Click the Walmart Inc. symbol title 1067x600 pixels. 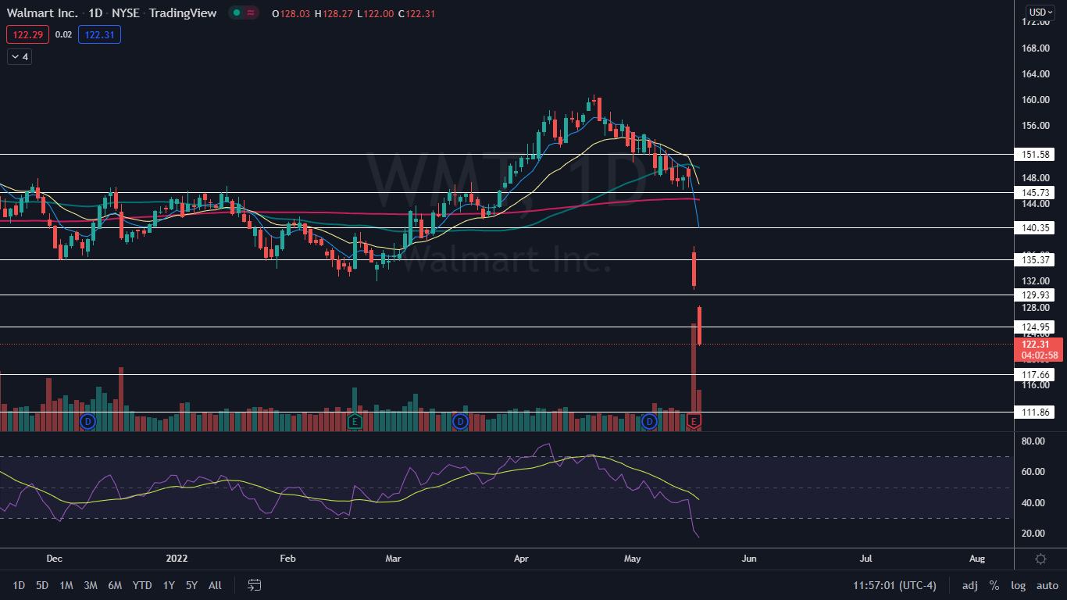click(42, 12)
